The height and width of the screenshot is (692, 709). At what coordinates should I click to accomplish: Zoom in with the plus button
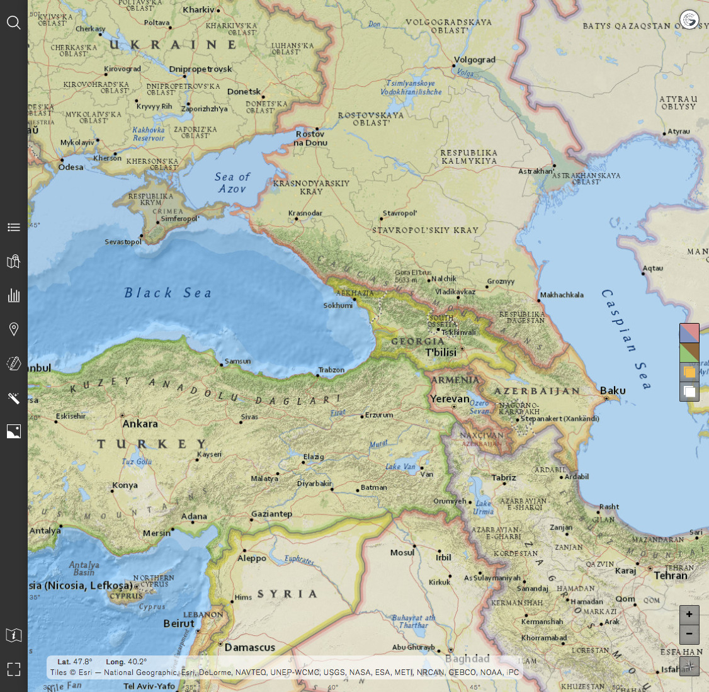coord(689,615)
